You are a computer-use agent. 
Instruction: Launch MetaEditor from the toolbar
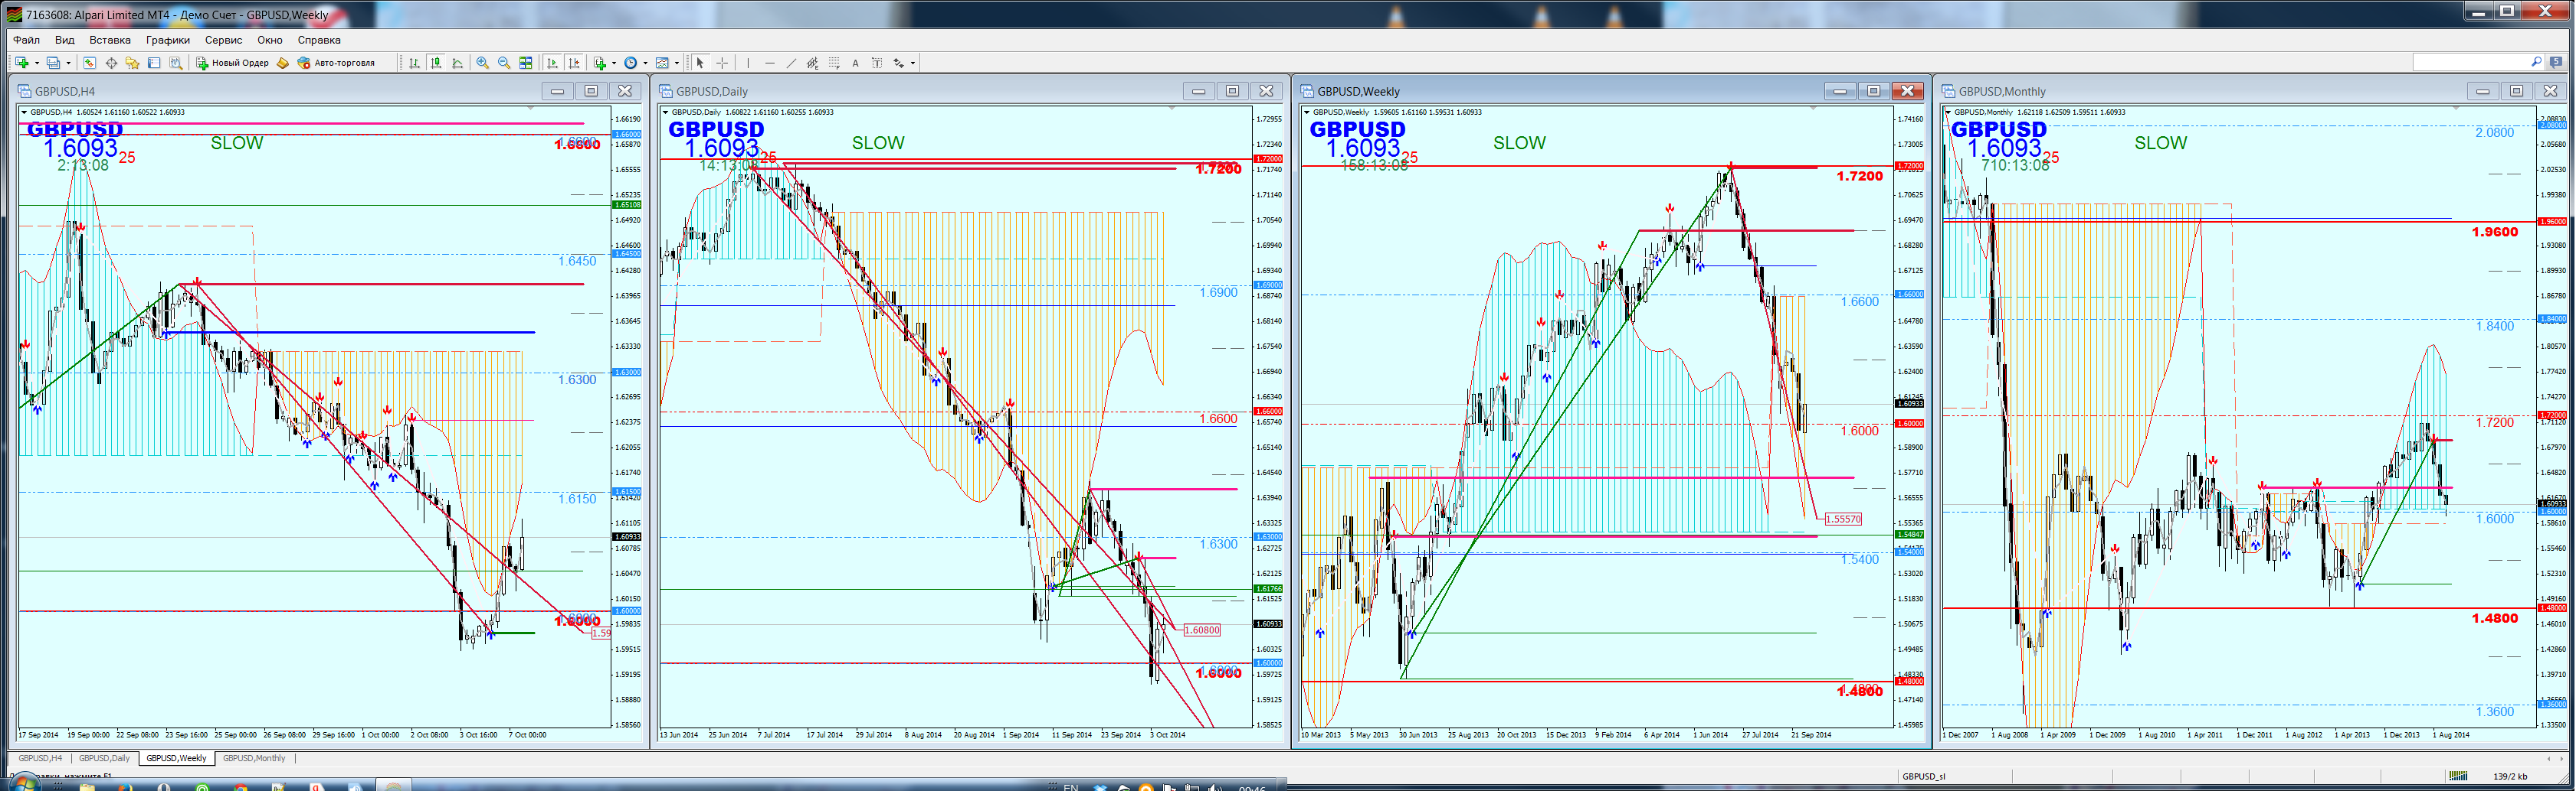[283, 63]
